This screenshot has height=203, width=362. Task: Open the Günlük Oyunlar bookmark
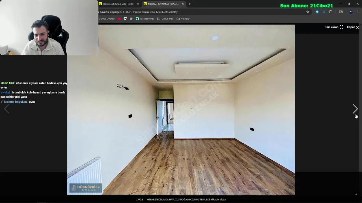(107, 19)
